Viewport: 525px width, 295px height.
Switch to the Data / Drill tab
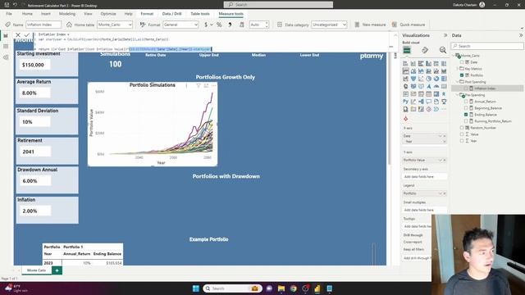click(171, 14)
